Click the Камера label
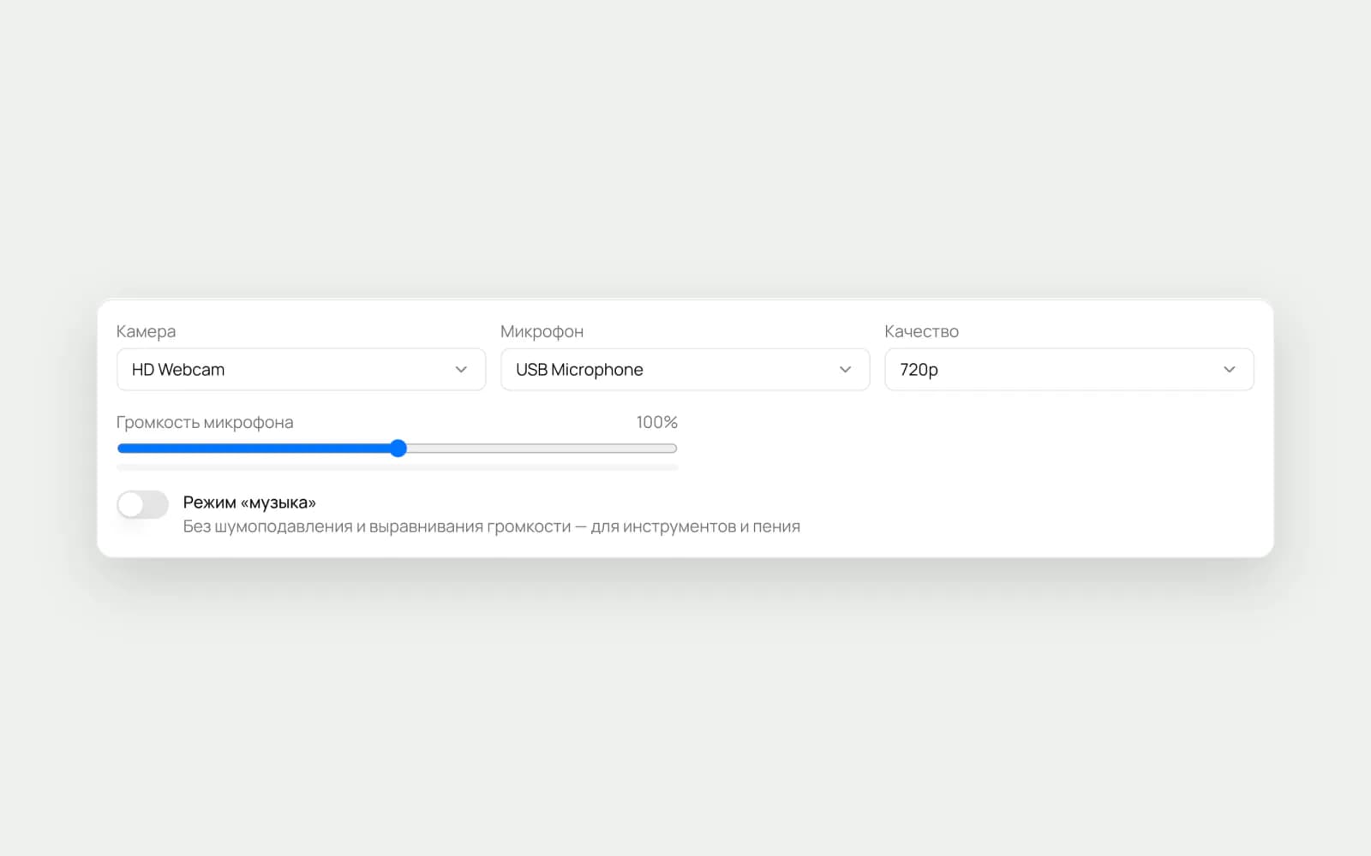The height and width of the screenshot is (856, 1371). point(146,331)
